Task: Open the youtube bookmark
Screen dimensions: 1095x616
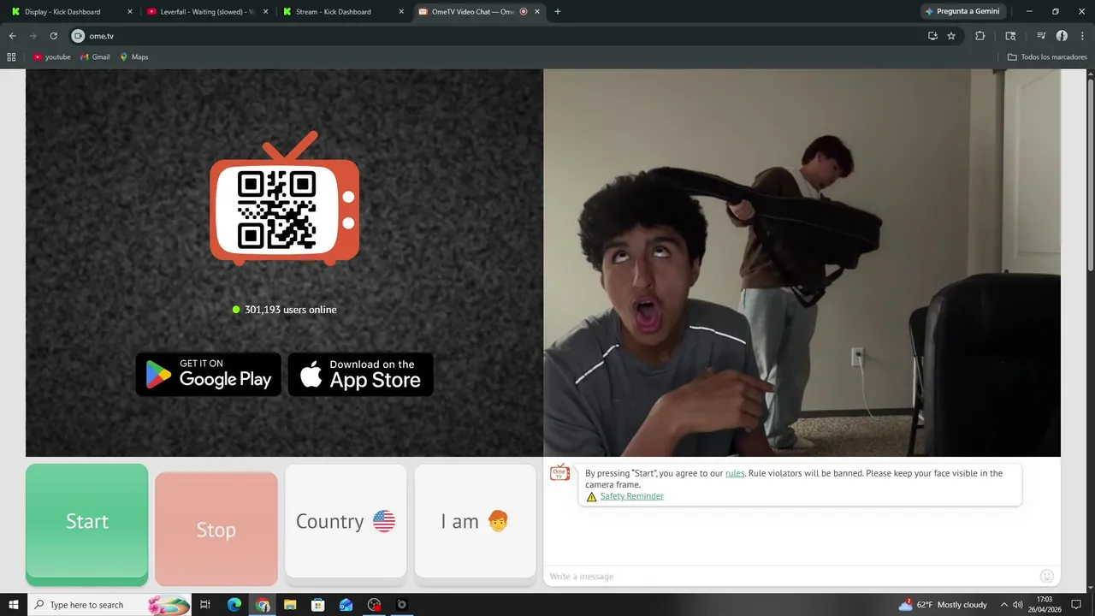Action: (51, 57)
